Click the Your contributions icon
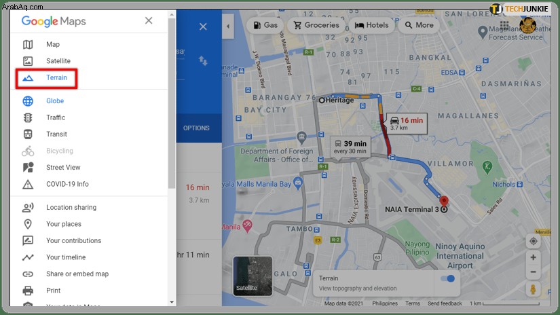This screenshot has width=560, height=315. coord(28,241)
